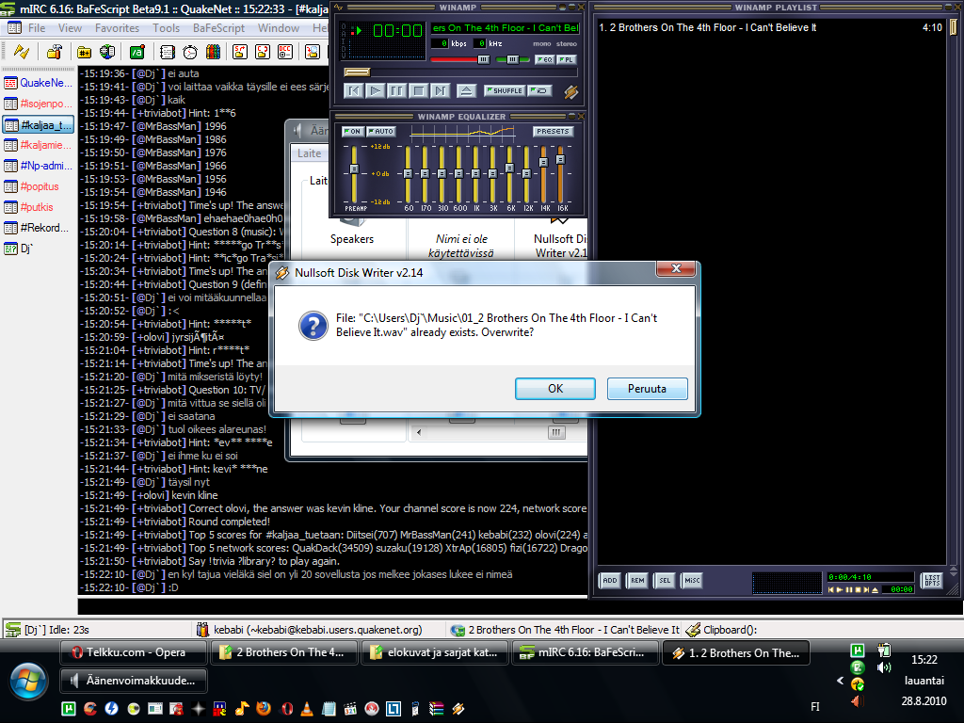Toggle Winamp Shuffle button
Screen dimensions: 964x723
coord(505,91)
